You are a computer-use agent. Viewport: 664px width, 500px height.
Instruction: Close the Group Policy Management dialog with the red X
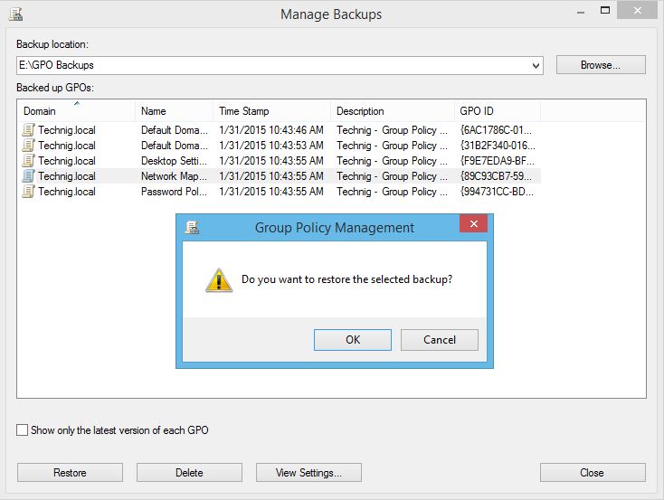[x=473, y=223]
